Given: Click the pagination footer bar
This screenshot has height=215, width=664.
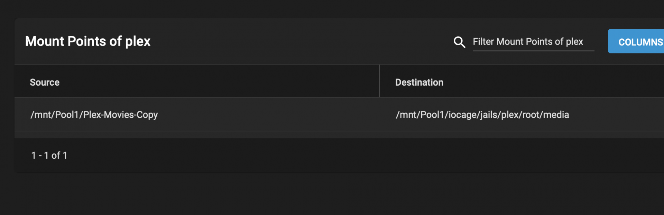Looking at the screenshot, I should coord(339,155).
